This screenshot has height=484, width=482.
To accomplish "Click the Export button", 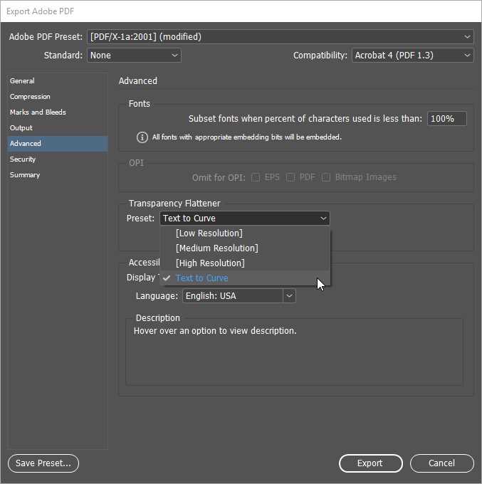I will (370, 463).
